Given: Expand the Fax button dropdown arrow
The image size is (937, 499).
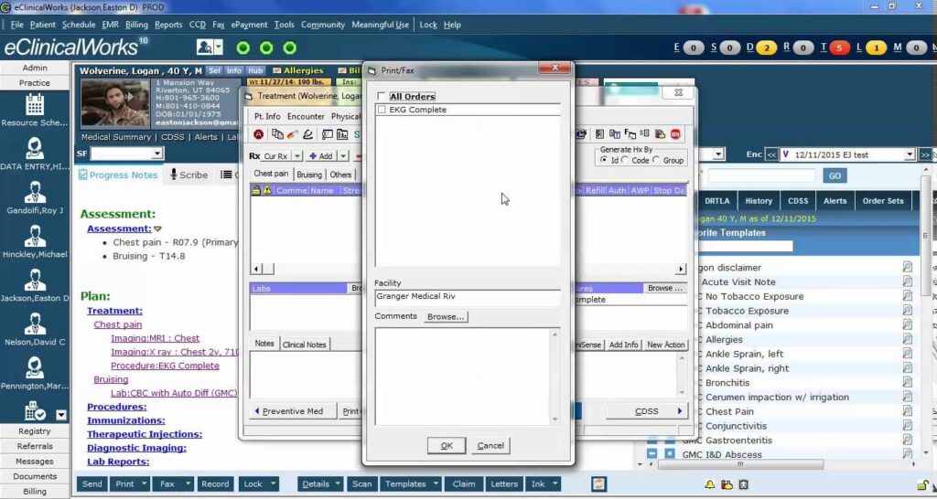Looking at the screenshot, I should click(x=188, y=484).
